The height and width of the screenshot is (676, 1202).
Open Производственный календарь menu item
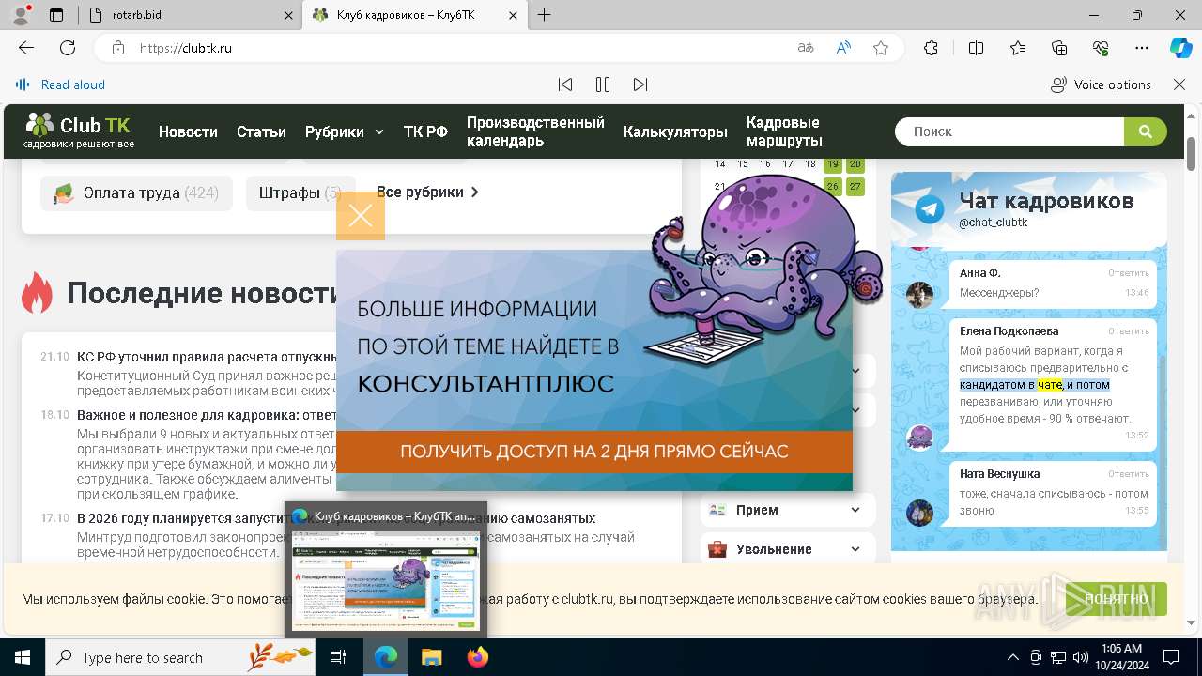click(535, 131)
